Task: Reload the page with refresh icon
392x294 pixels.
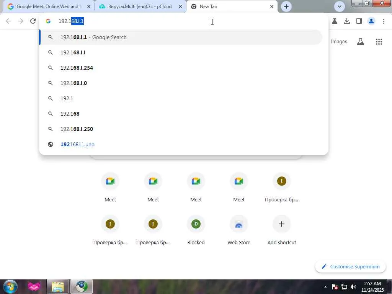Action: 33,21
